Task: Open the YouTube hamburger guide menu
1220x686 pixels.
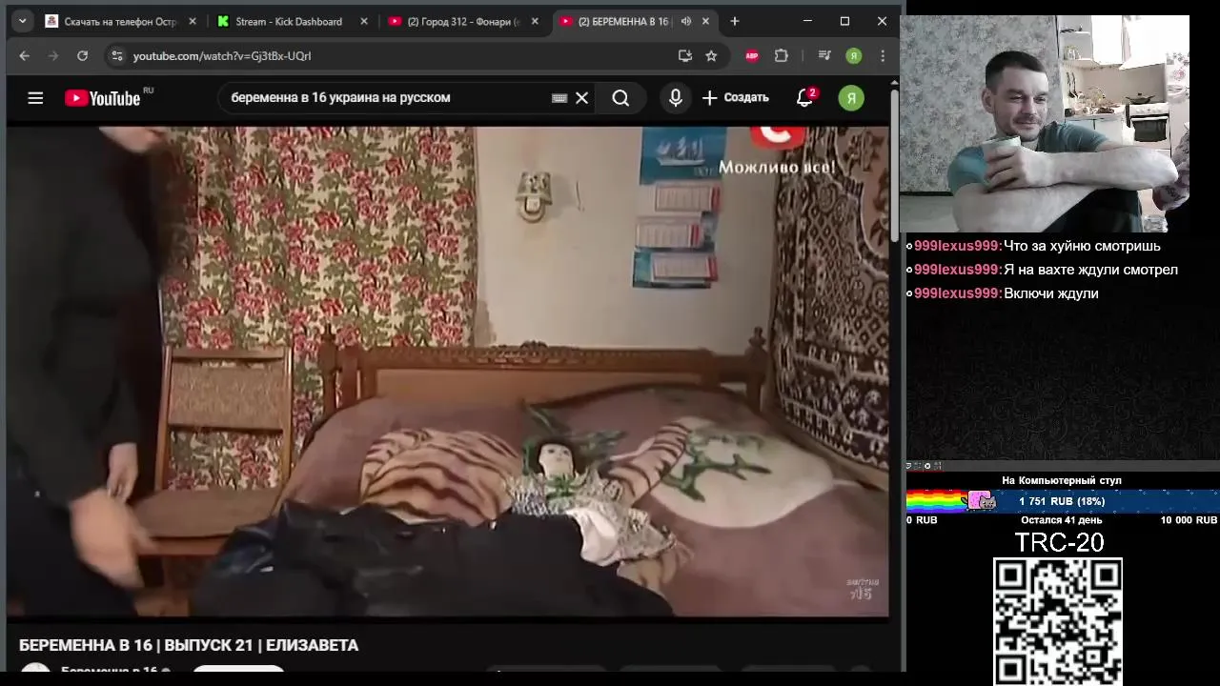Action: [x=35, y=97]
